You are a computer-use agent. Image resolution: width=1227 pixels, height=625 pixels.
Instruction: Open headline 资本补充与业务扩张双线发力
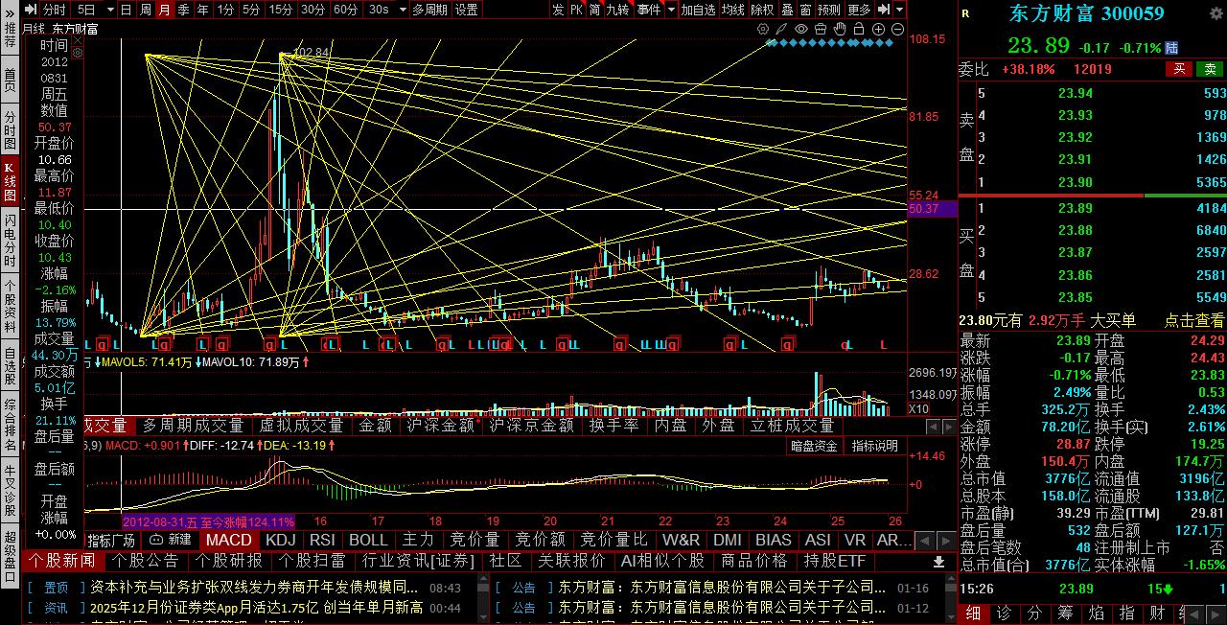coord(254,587)
